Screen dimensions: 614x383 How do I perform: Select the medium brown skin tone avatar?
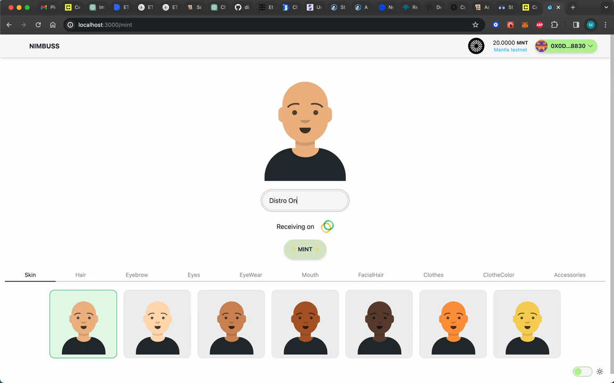pos(231,324)
